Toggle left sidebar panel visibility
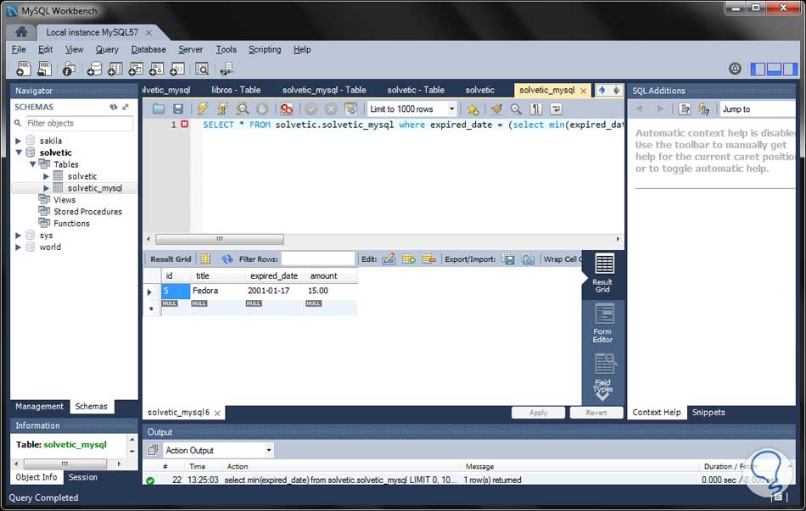The image size is (806, 511). click(x=758, y=69)
